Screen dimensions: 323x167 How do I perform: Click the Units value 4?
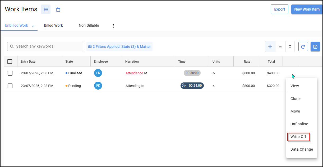[x=214, y=86]
